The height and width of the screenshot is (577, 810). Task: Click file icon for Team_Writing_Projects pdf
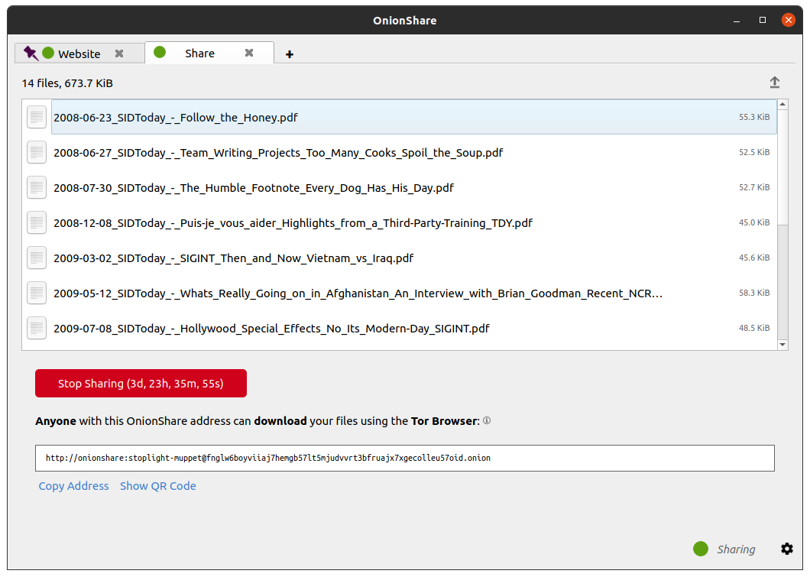click(x=37, y=152)
